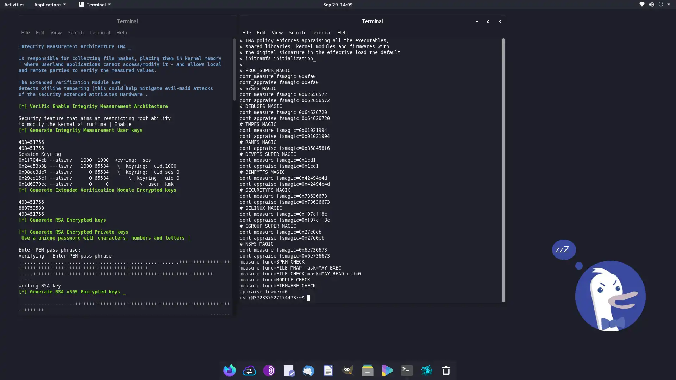
Task: Open the Trash from the dock
Action: (446, 370)
